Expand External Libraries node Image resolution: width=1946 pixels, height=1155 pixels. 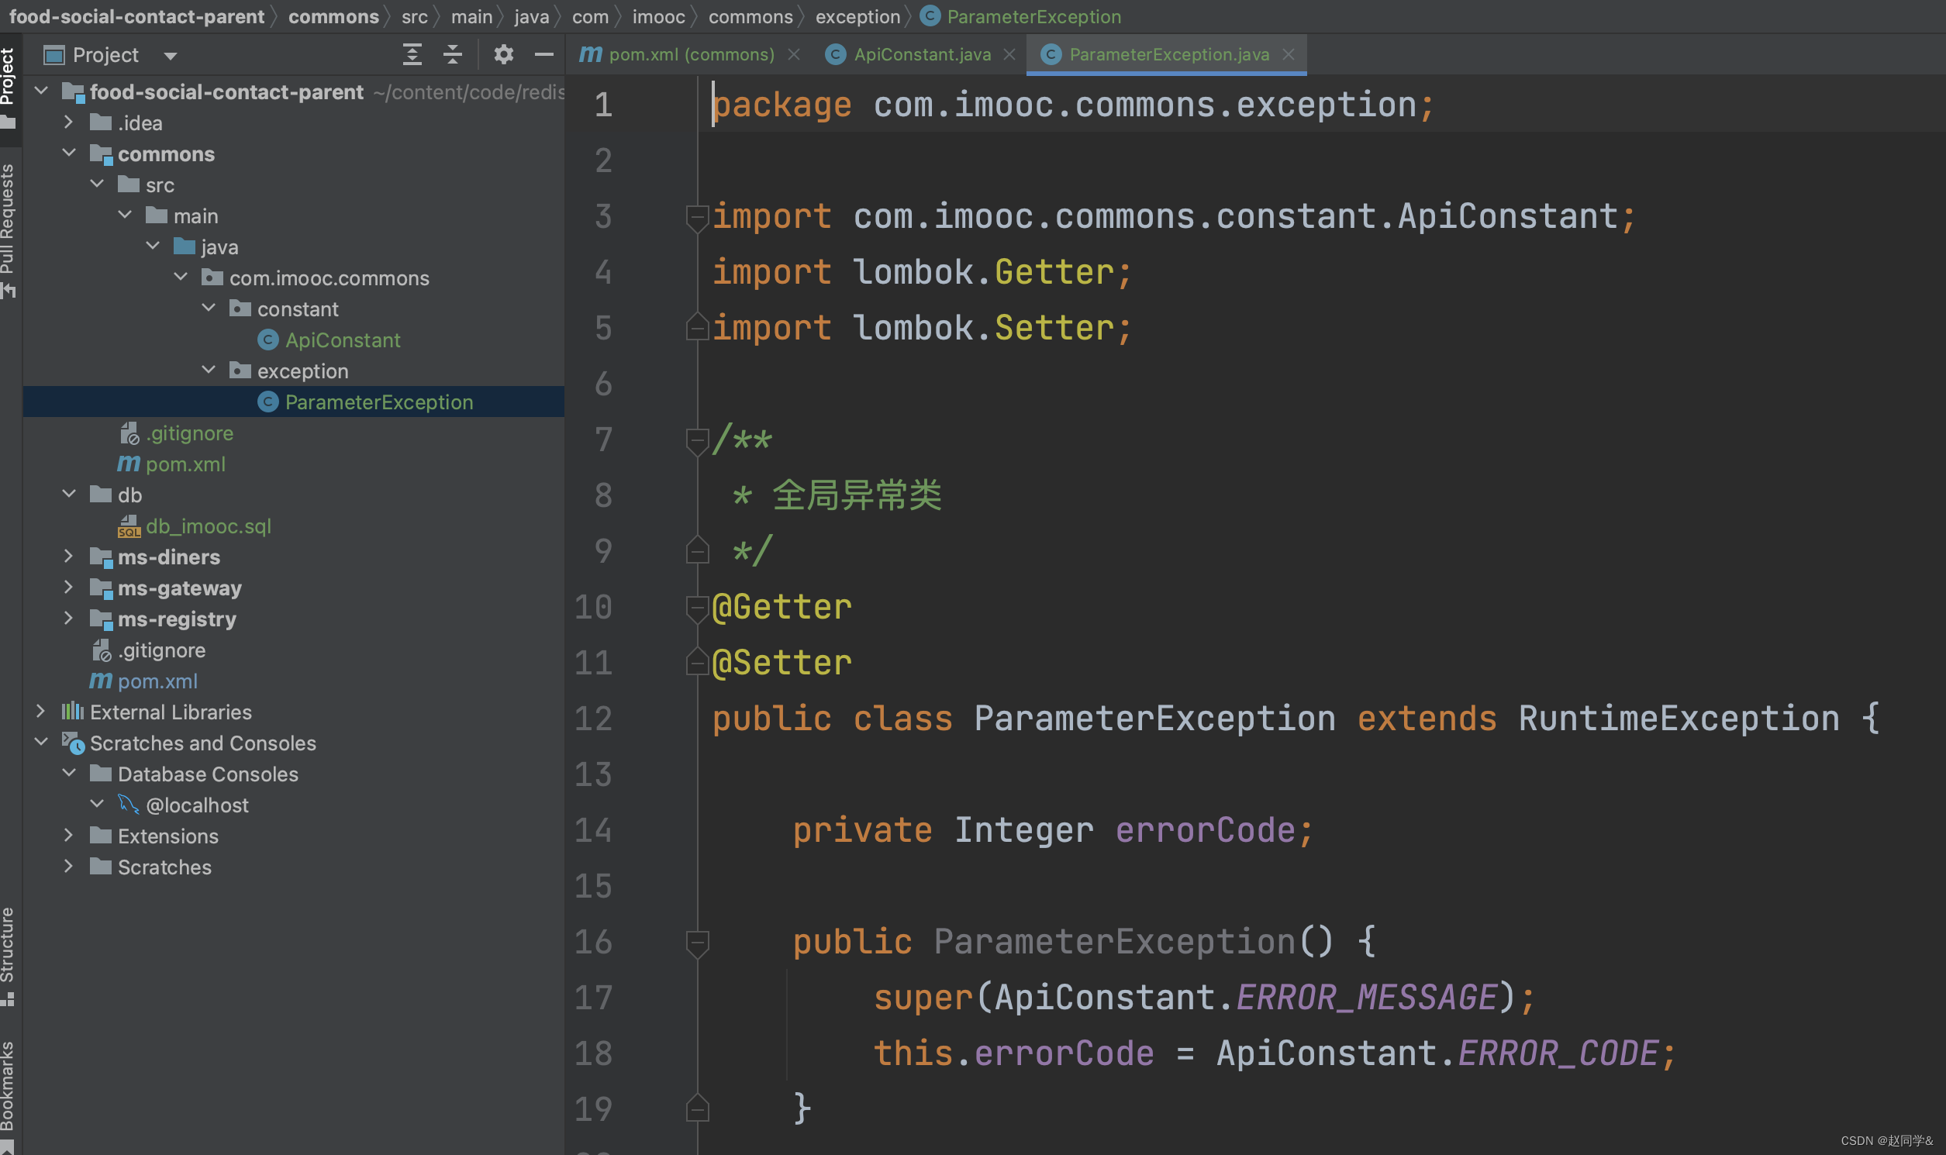coord(40,712)
